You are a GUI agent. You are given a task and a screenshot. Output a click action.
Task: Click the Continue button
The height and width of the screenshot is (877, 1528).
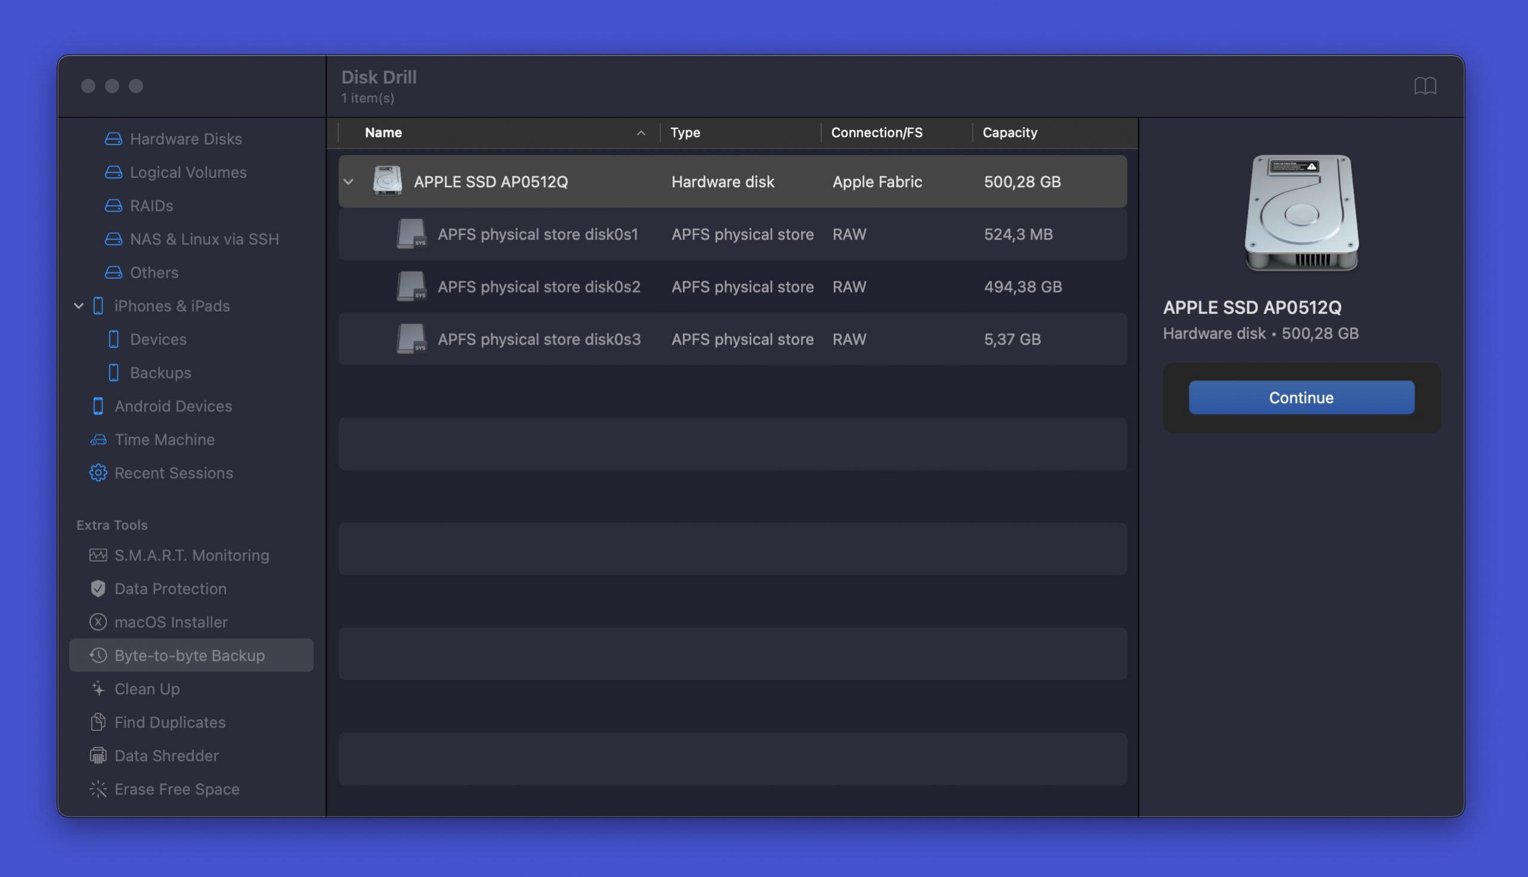[1301, 398]
